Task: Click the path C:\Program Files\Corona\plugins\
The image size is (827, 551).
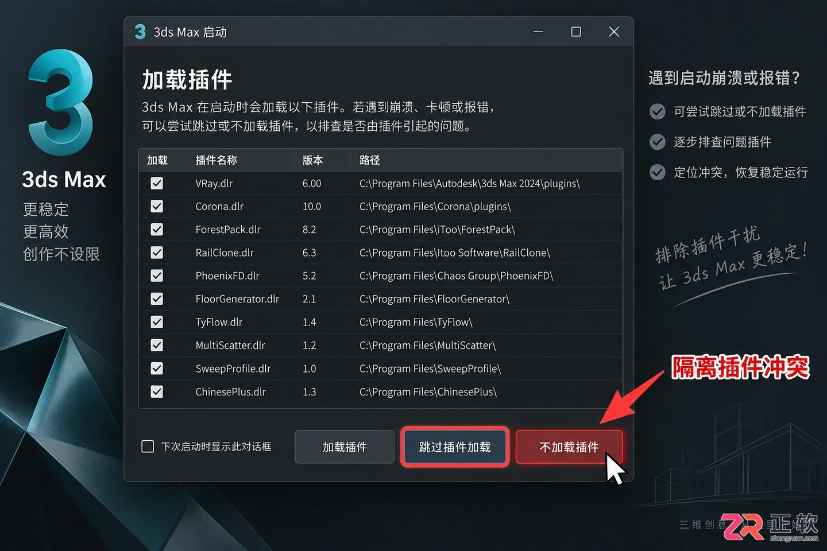Action: (435, 207)
